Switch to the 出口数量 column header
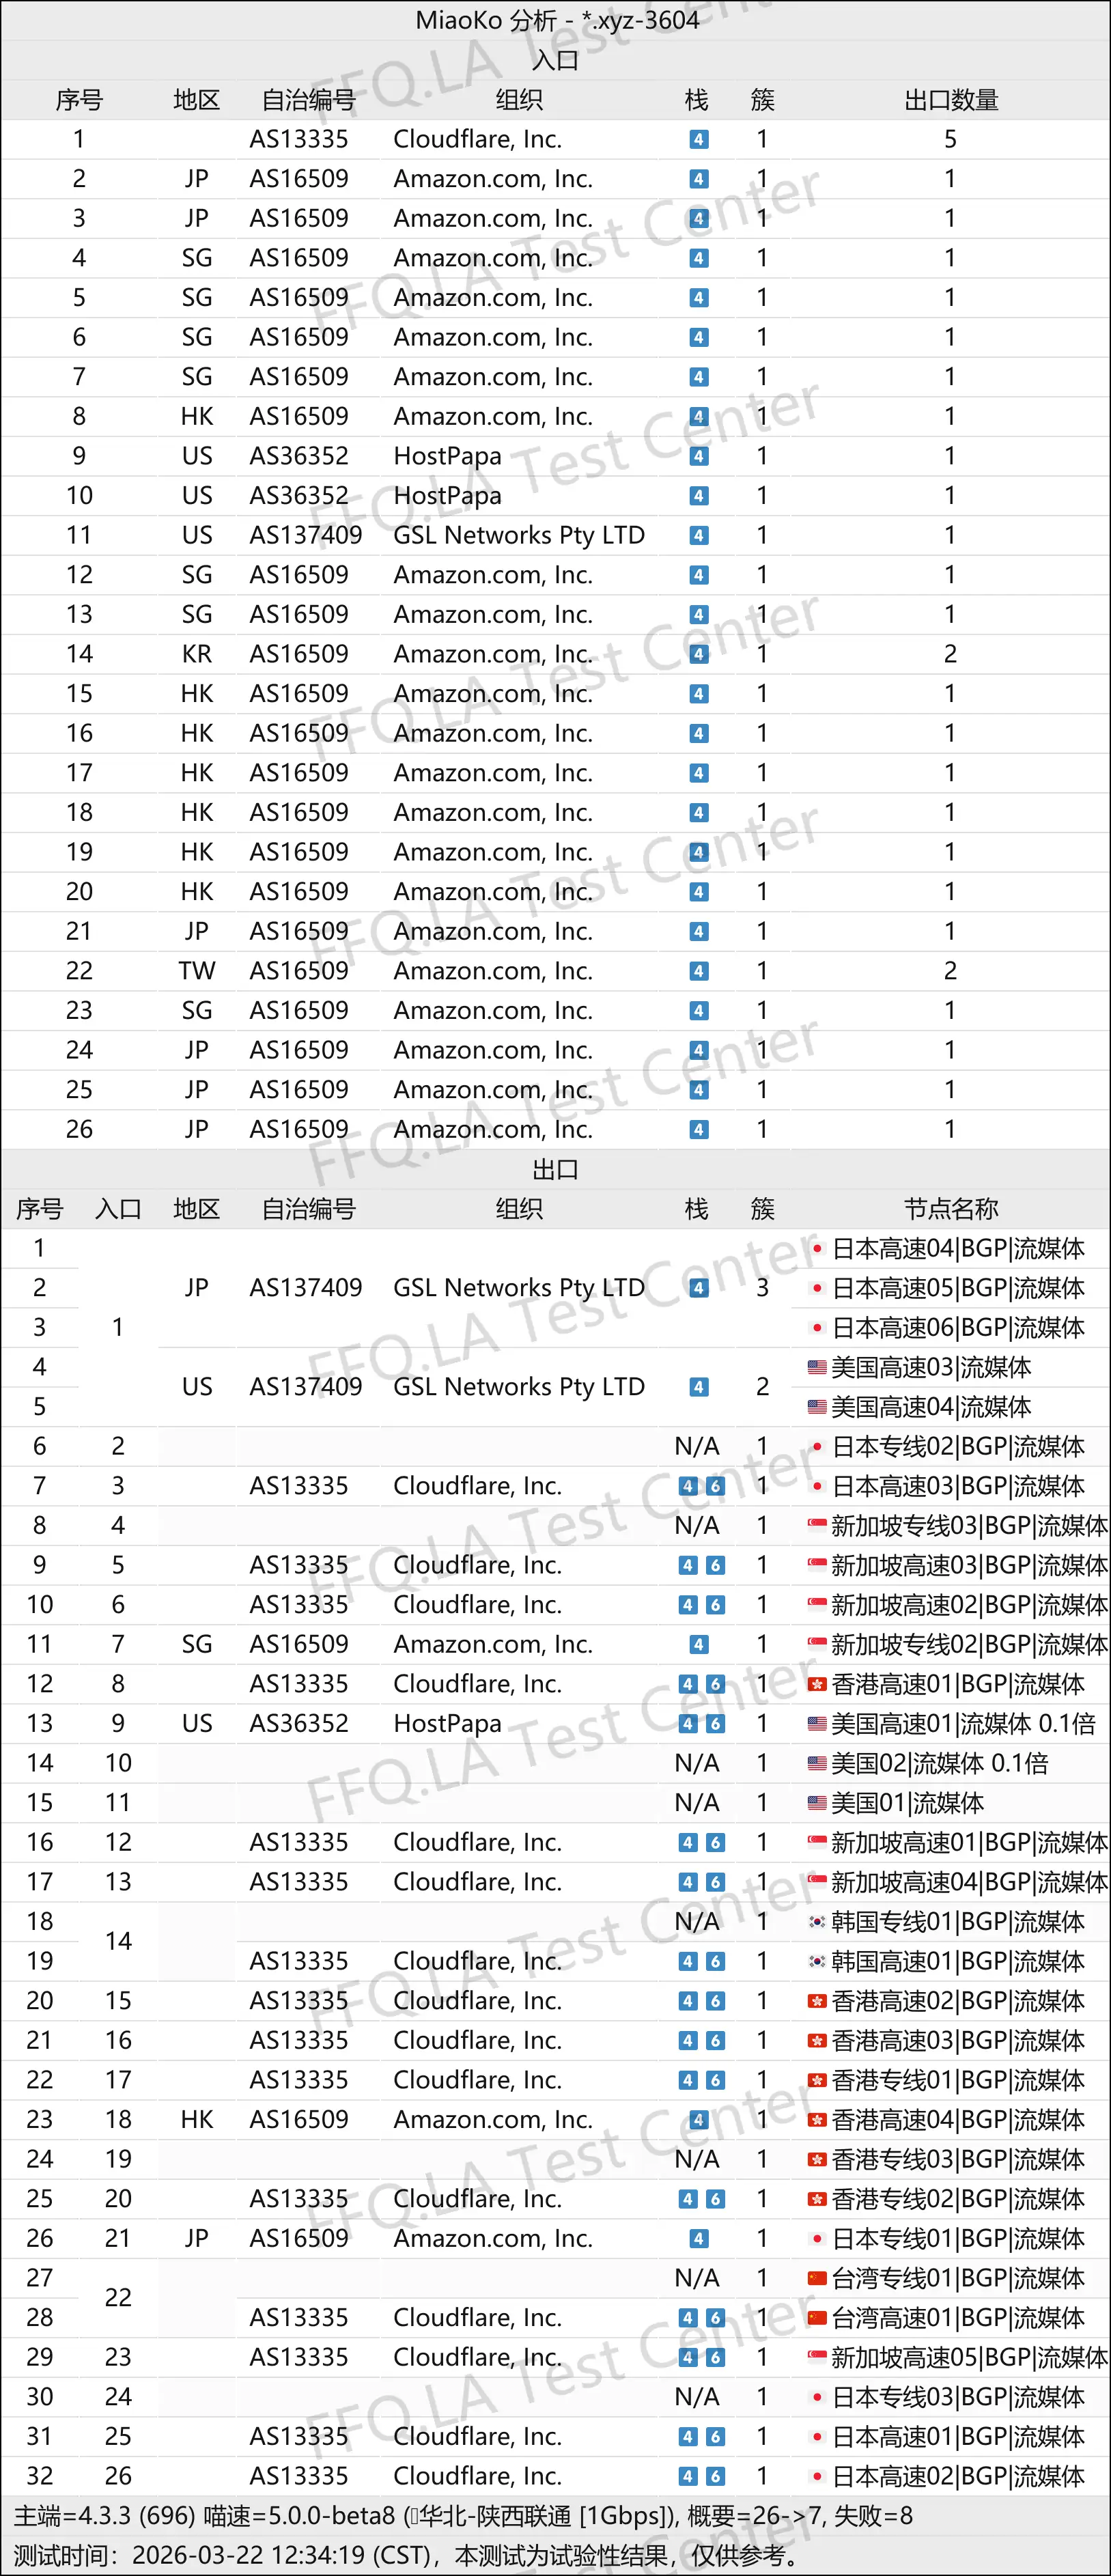Screen dimensions: 1111x2576 coord(951,99)
